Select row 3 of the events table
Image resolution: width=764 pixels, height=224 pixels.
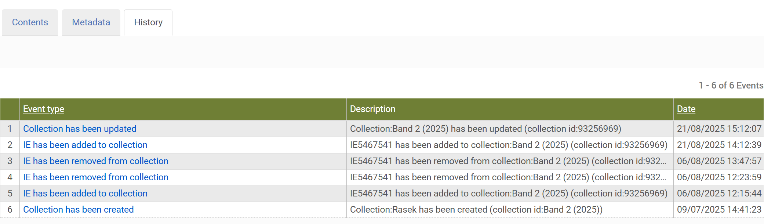pyautogui.click(x=10, y=161)
